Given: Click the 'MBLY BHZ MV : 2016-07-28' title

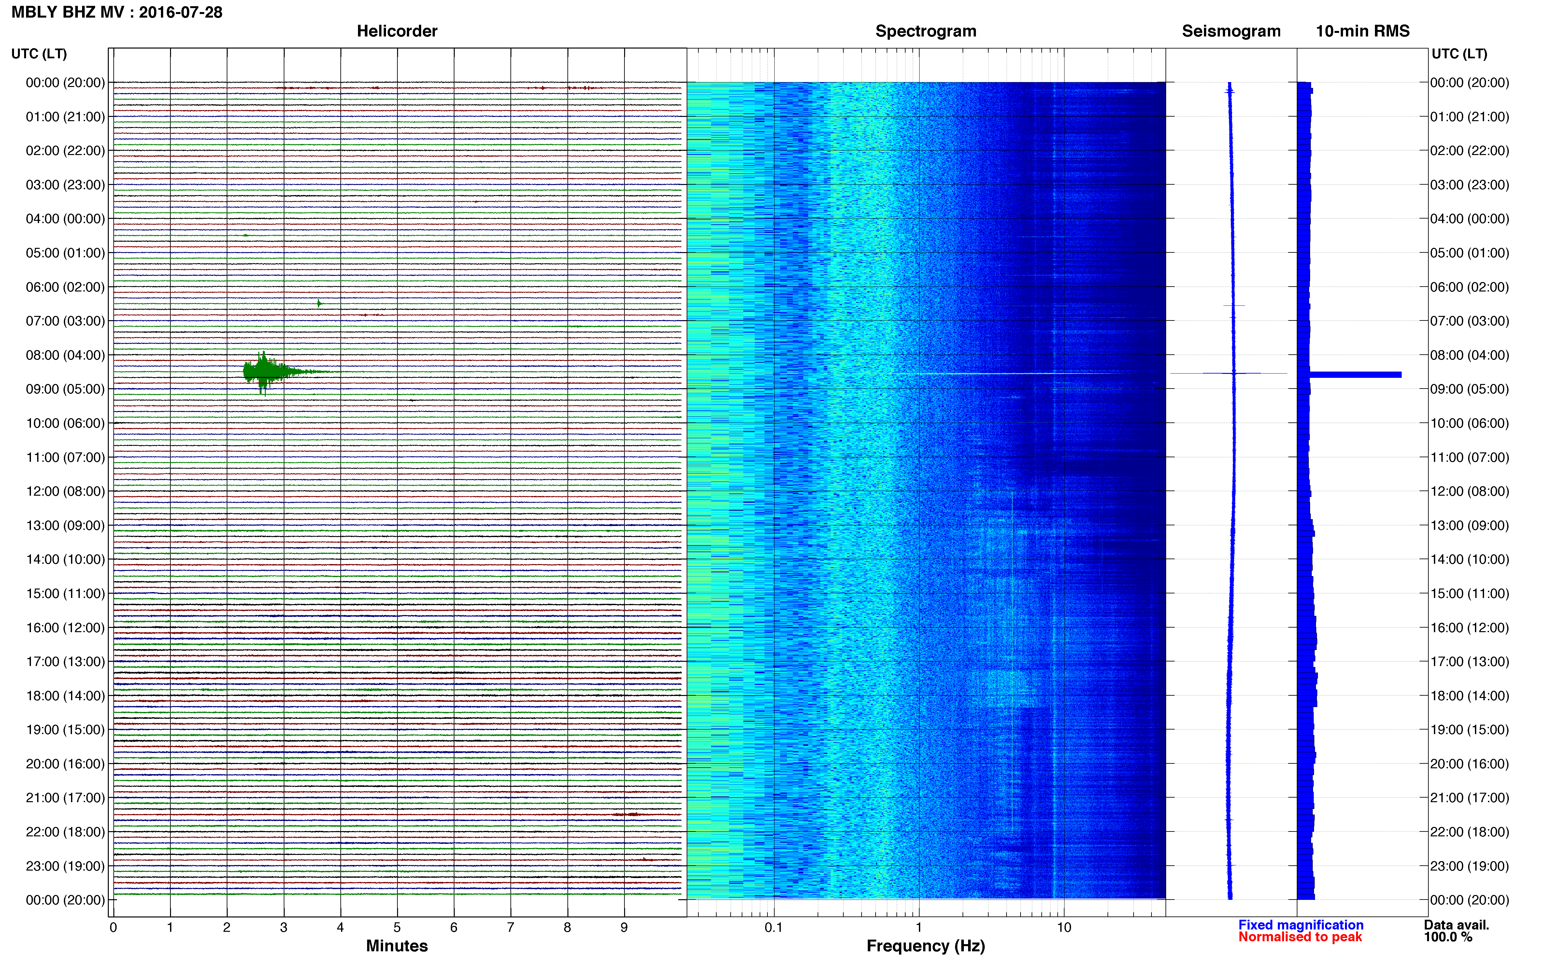Looking at the screenshot, I should coord(117,12).
